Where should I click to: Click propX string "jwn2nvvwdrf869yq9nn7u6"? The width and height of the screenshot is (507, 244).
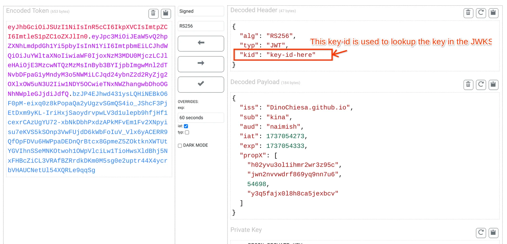tap(293, 175)
